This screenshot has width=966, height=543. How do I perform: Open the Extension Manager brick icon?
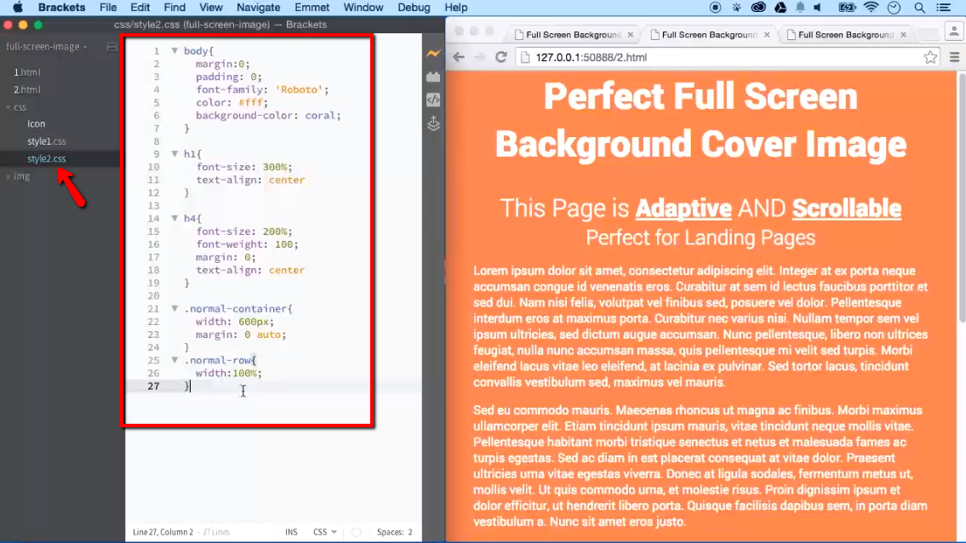(x=433, y=75)
